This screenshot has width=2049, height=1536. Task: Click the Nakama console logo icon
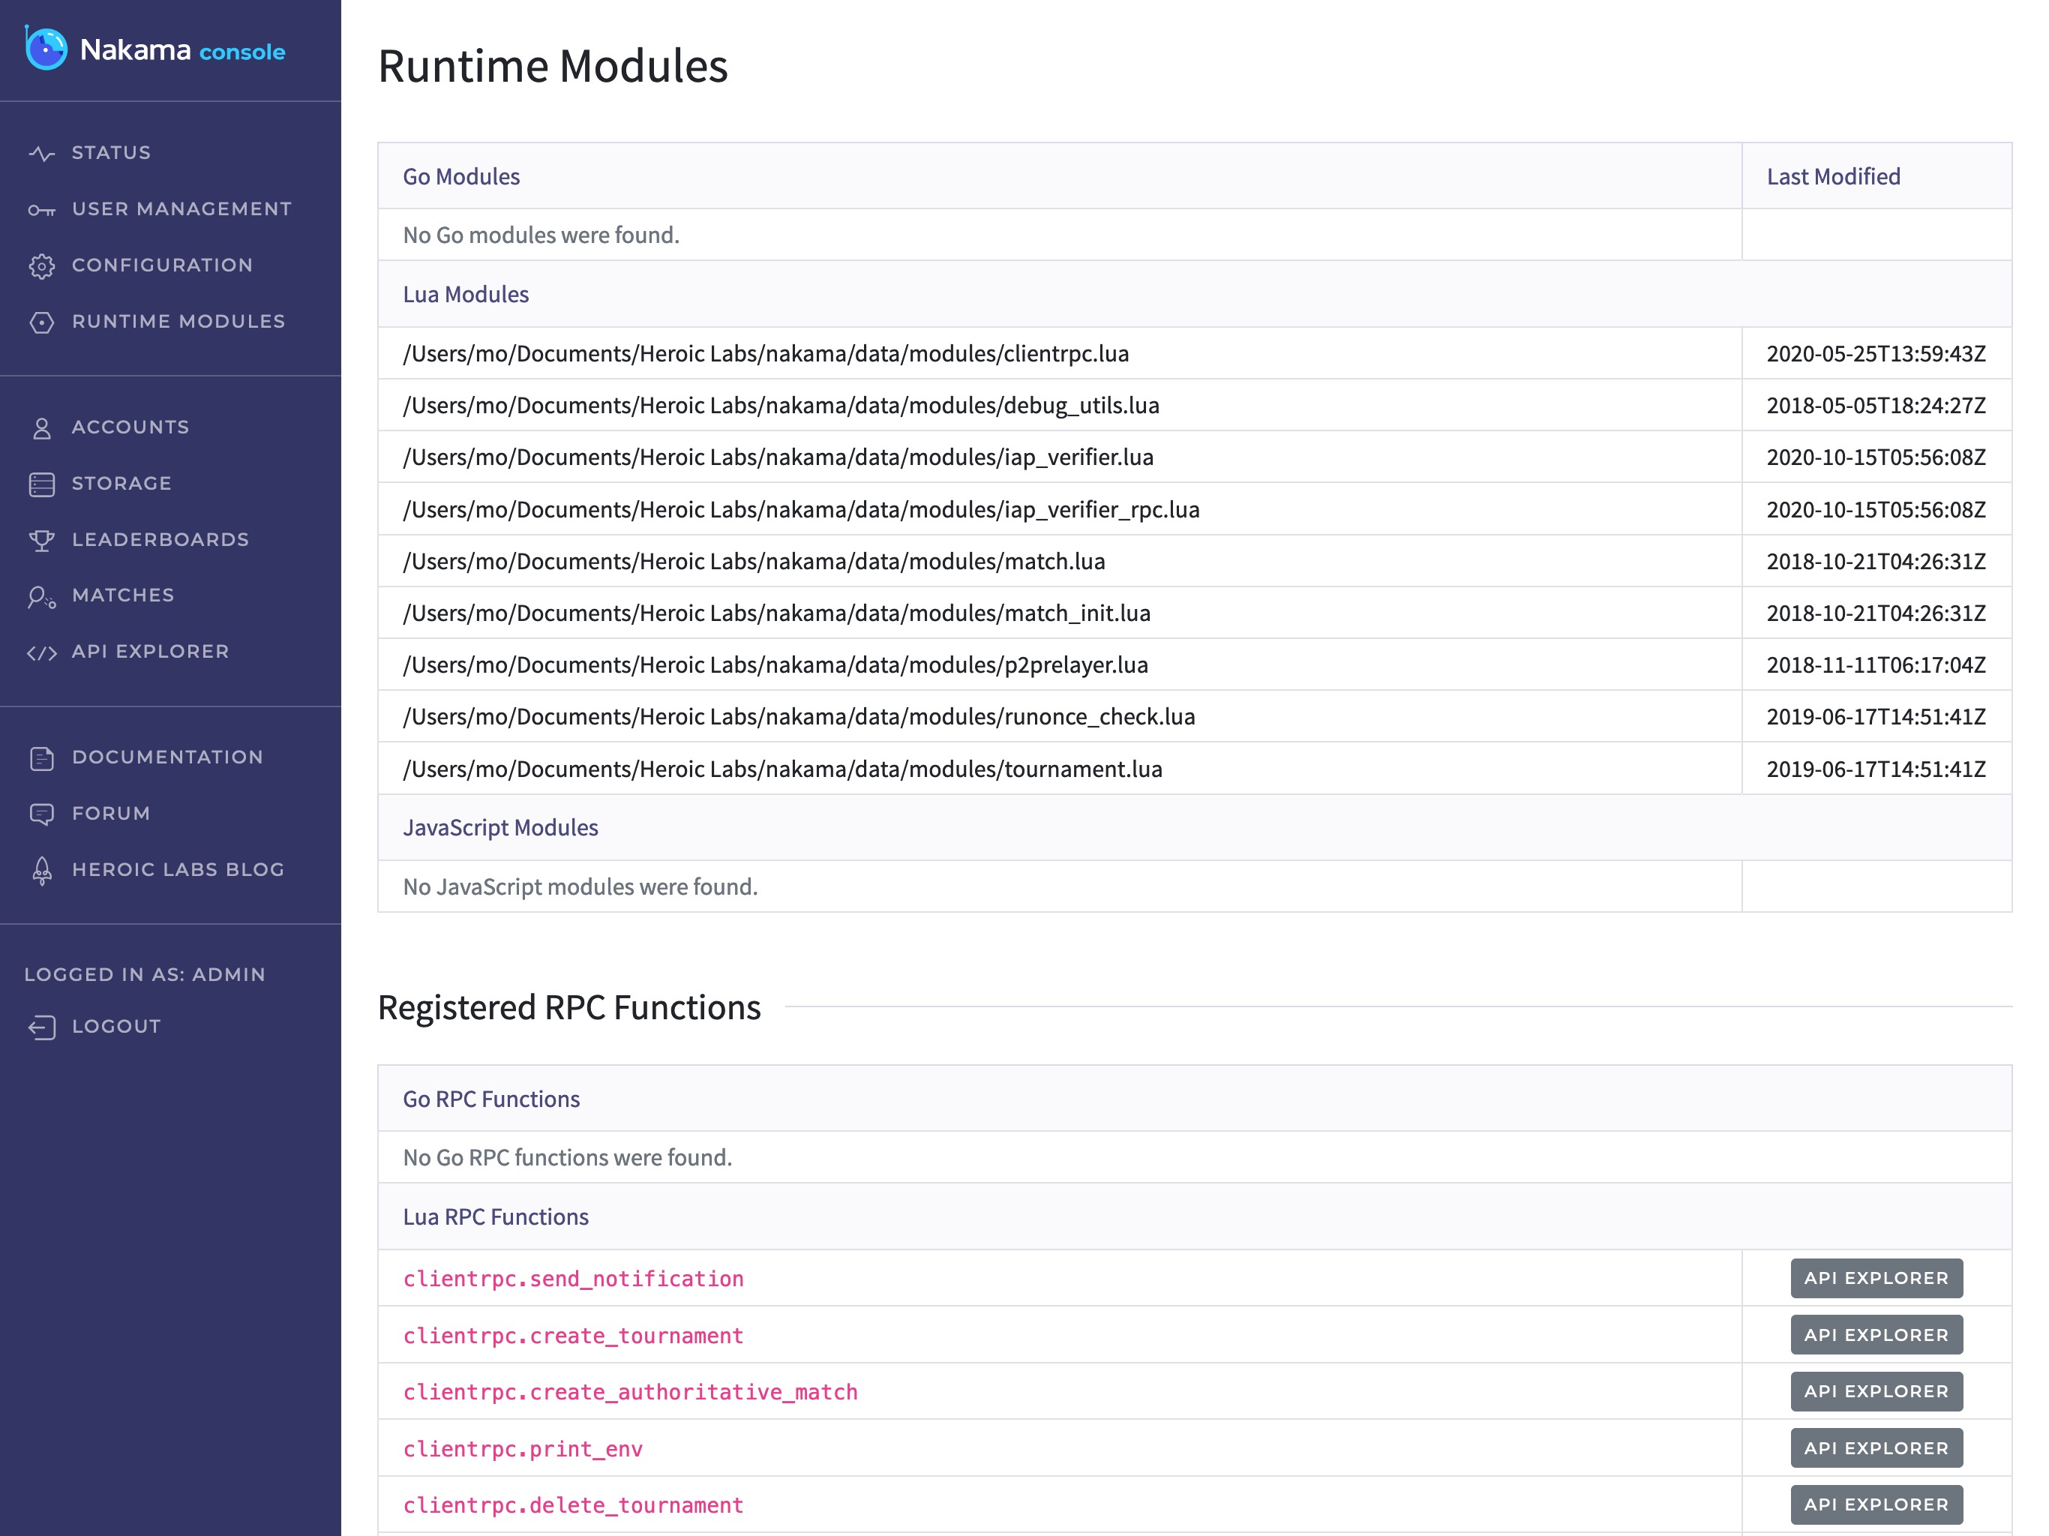click(46, 48)
